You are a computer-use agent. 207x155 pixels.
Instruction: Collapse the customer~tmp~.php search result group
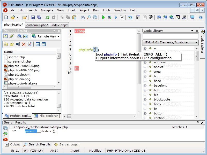[x=11, y=127]
